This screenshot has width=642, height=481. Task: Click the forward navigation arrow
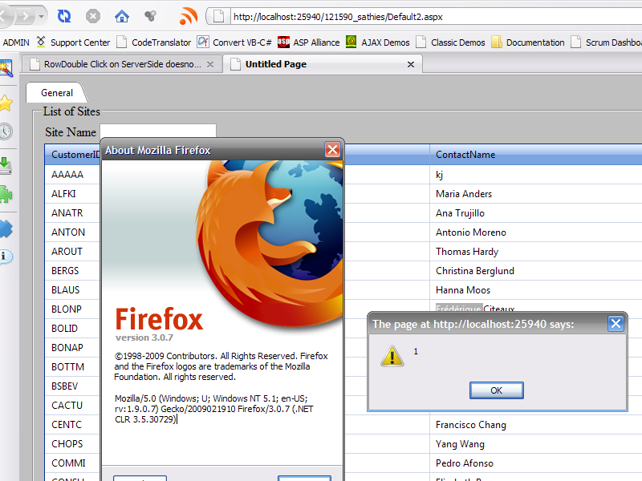point(26,16)
